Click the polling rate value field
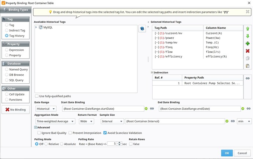Image resolution: width=253 pixels, height=159 pixels. 113,144
